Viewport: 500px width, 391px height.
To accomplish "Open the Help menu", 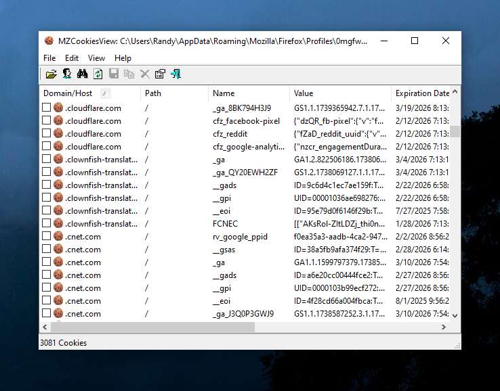I will pos(123,58).
